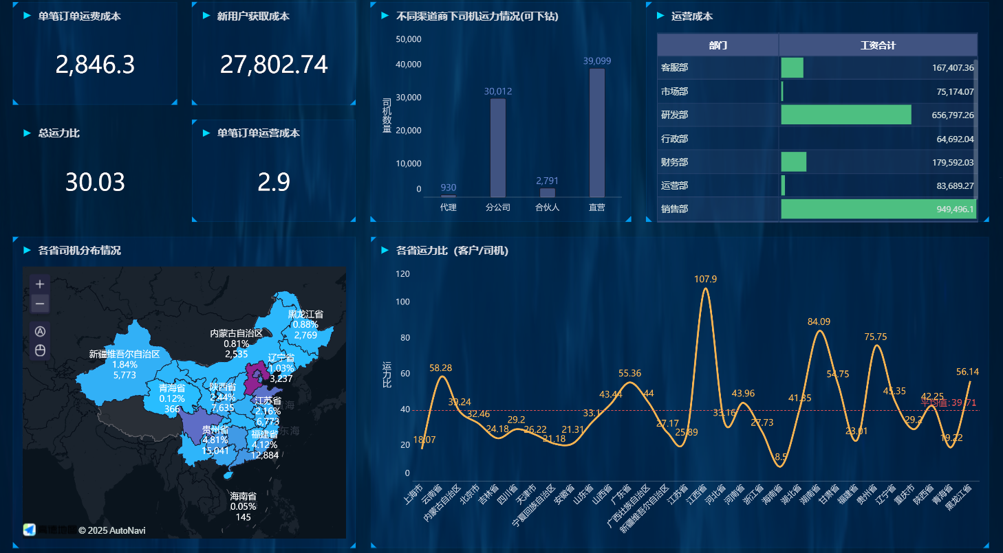Drill into the 分公司 bar in driver chart
1003x553 pixels.
(x=498, y=148)
